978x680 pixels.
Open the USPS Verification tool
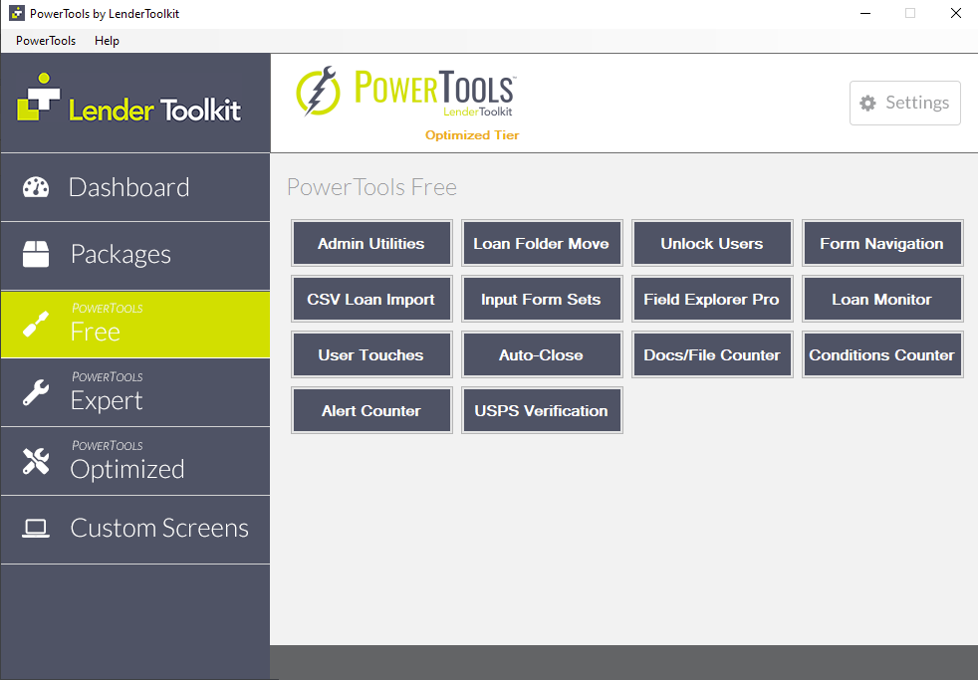pos(542,410)
